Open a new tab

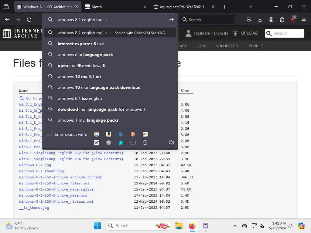coord(224,7)
